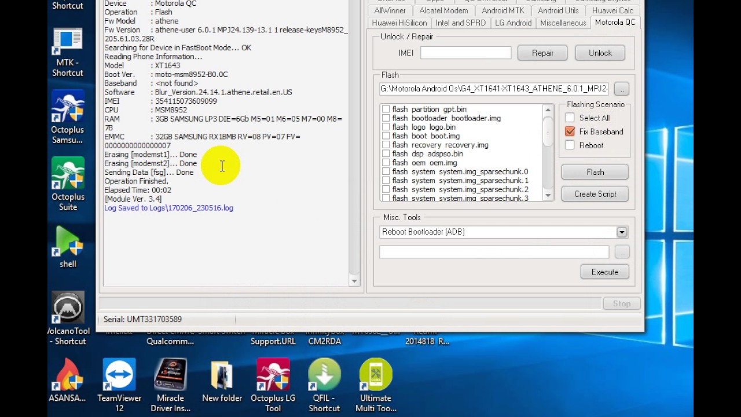Viewport: 741px width, 417px height.
Task: Select the Model XT1643 log line
Action: 142,65
